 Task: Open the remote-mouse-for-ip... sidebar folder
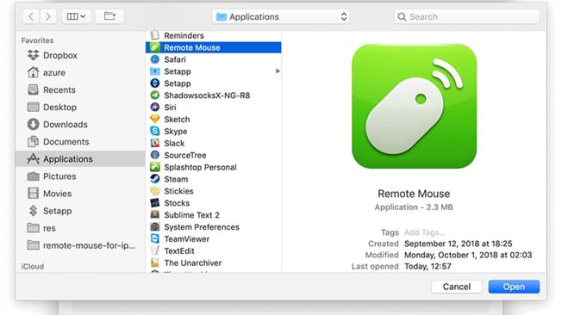coord(81,245)
